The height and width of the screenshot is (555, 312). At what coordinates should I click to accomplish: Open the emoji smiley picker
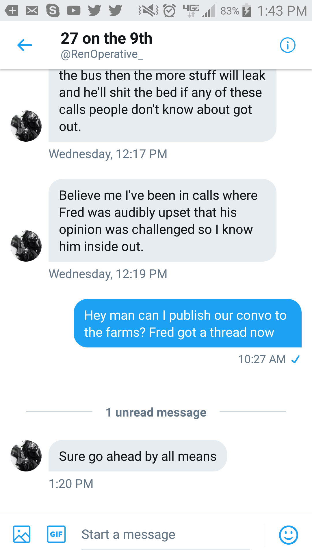tap(288, 535)
